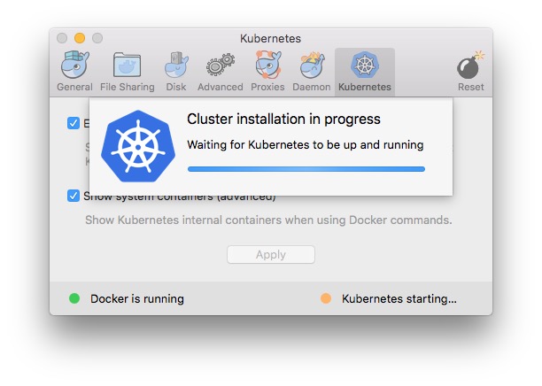Click the Waiting for Kubernetes message
542x386 pixels.
pyautogui.click(x=306, y=144)
